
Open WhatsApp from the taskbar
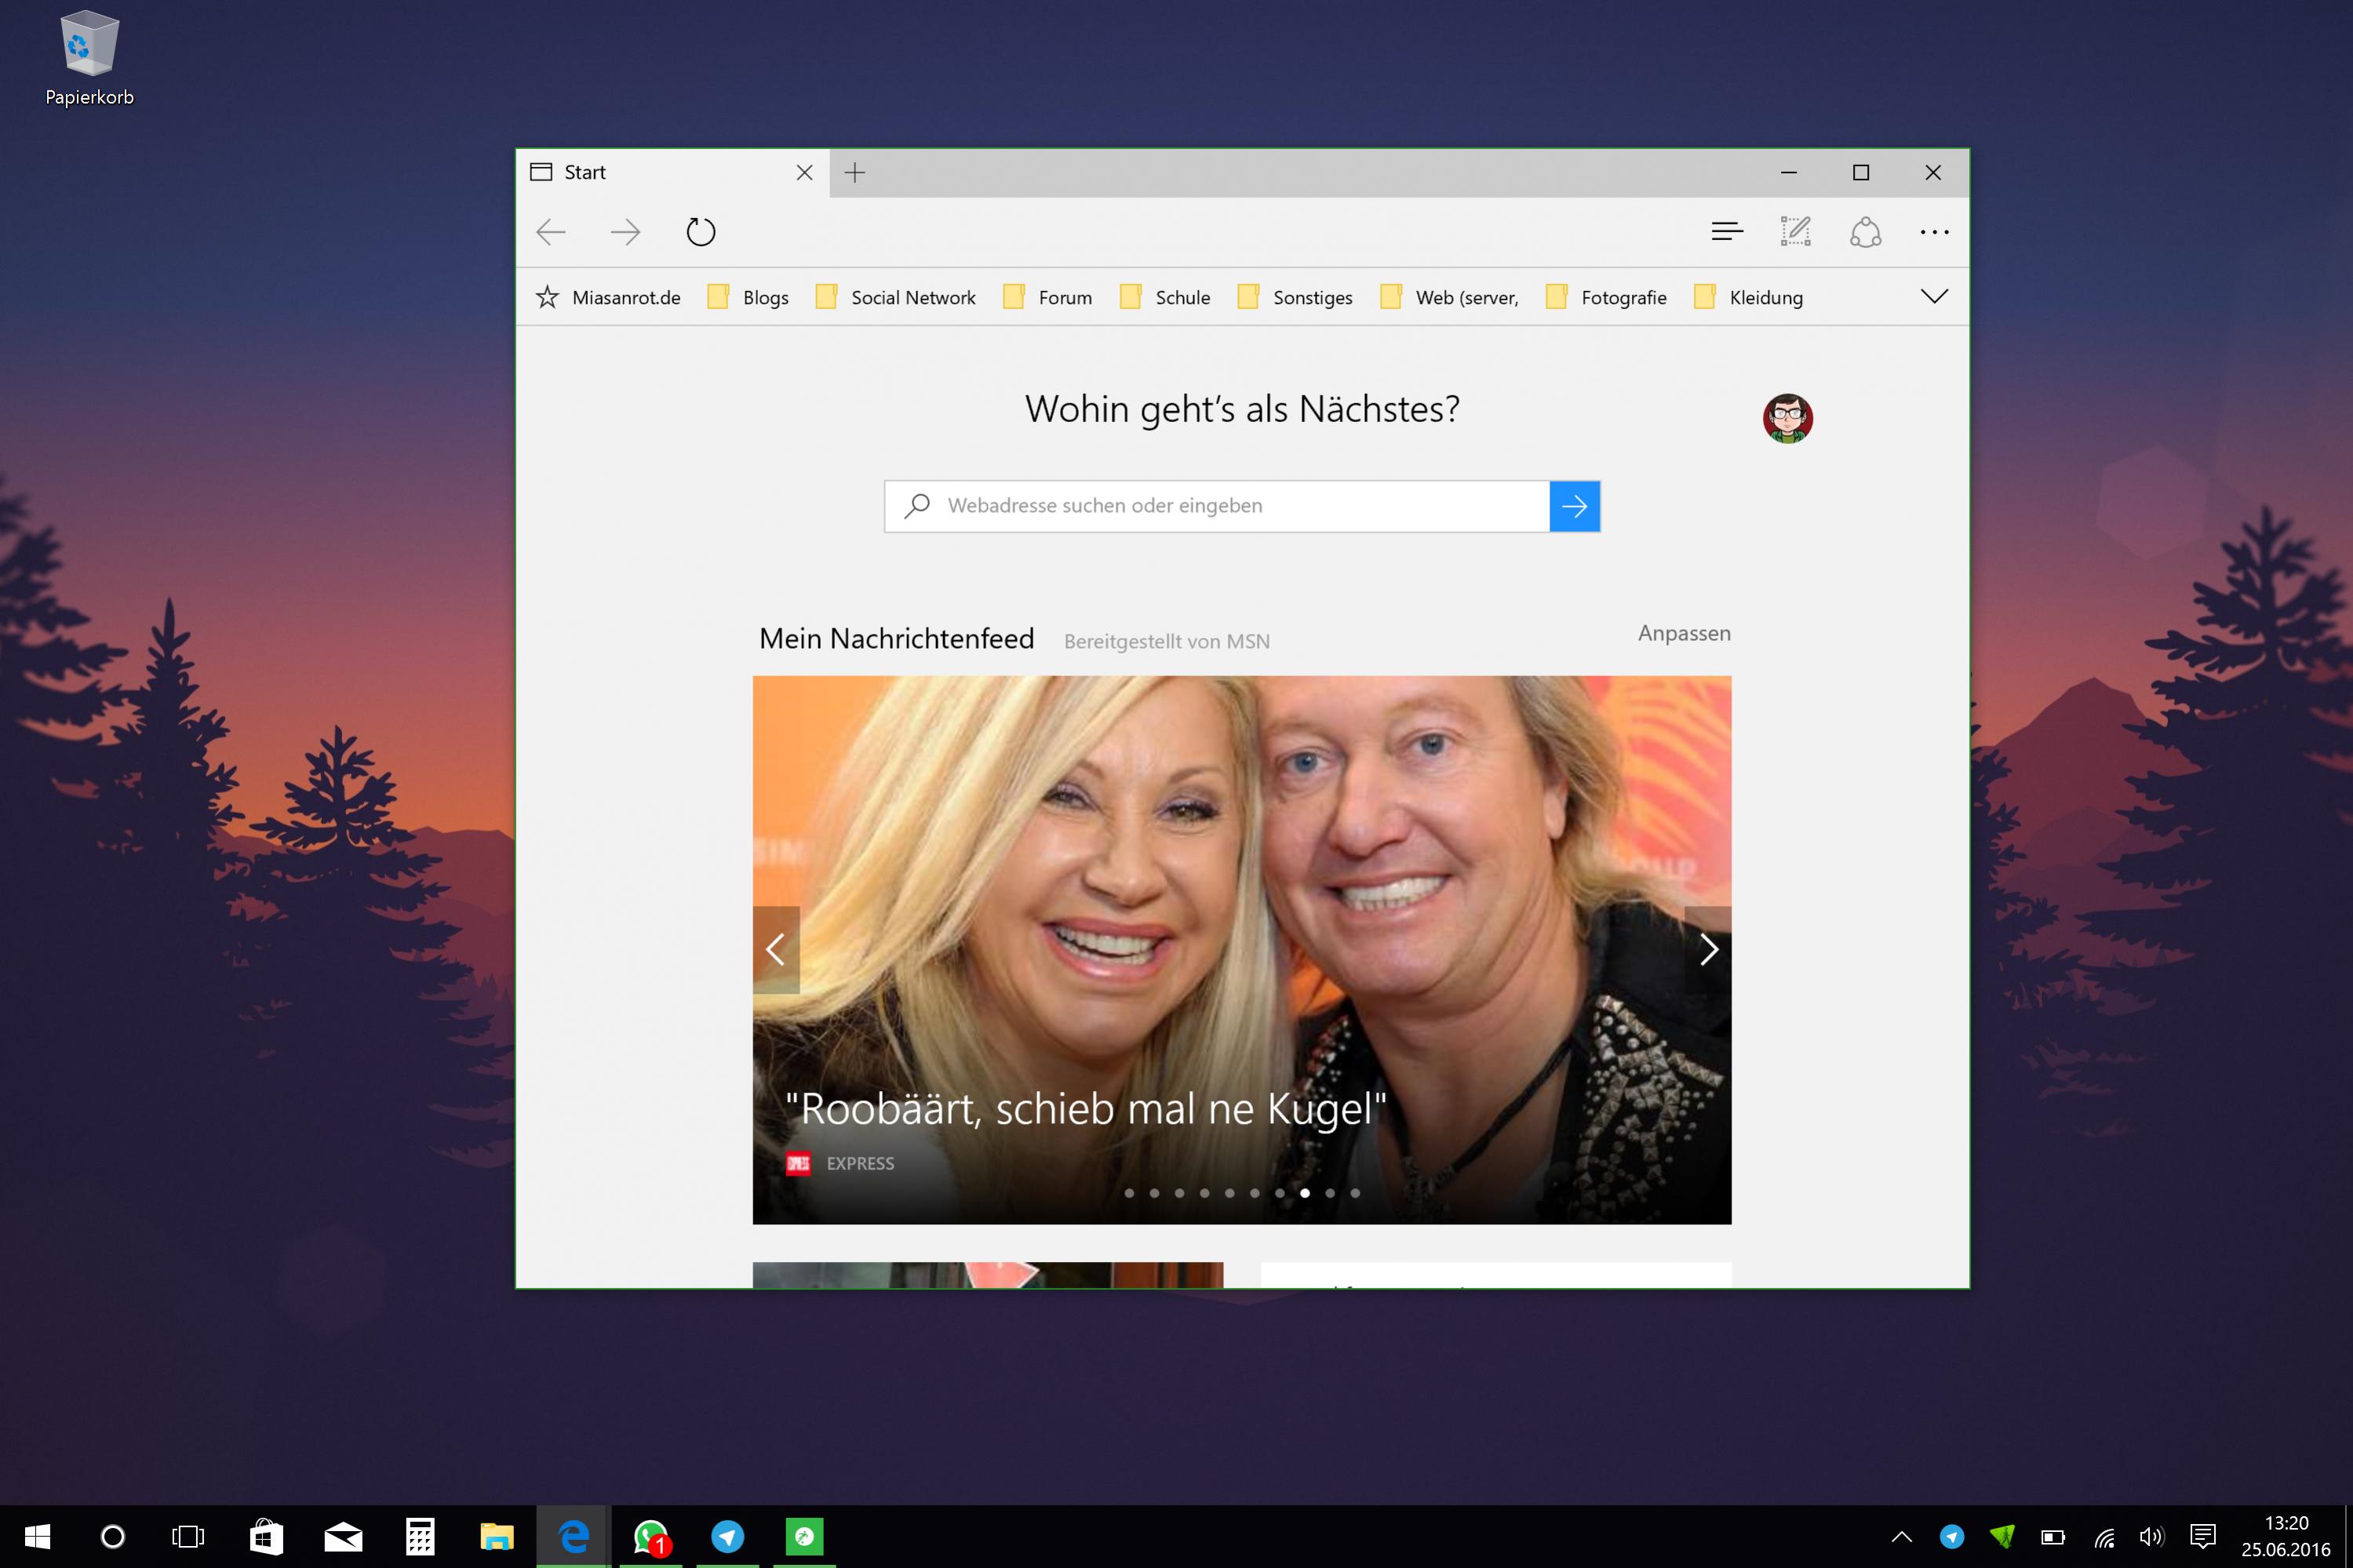[651, 1536]
